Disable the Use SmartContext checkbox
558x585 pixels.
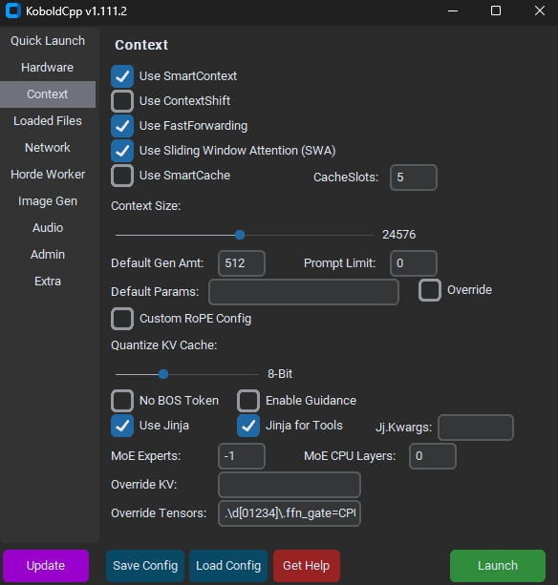(122, 76)
